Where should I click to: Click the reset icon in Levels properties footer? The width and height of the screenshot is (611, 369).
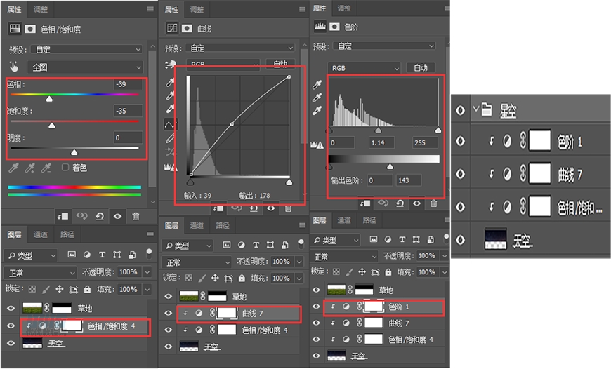(x=400, y=203)
